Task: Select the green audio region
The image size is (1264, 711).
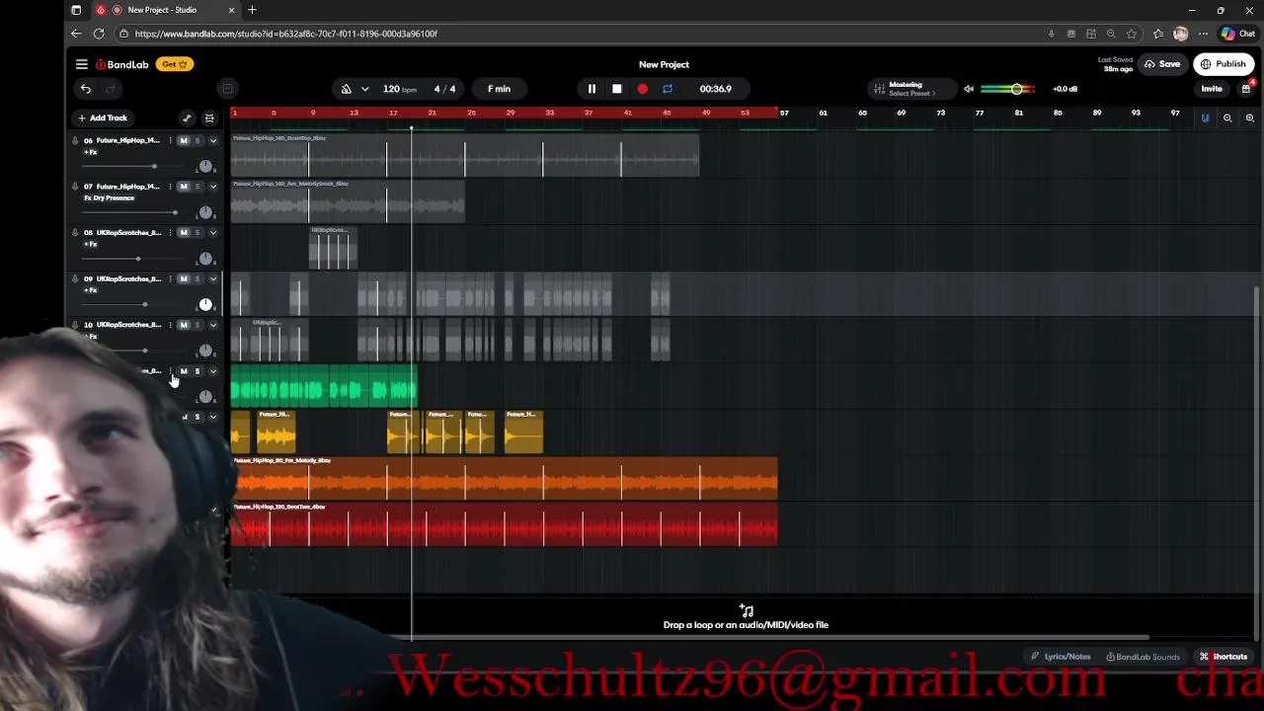Action: (x=324, y=386)
